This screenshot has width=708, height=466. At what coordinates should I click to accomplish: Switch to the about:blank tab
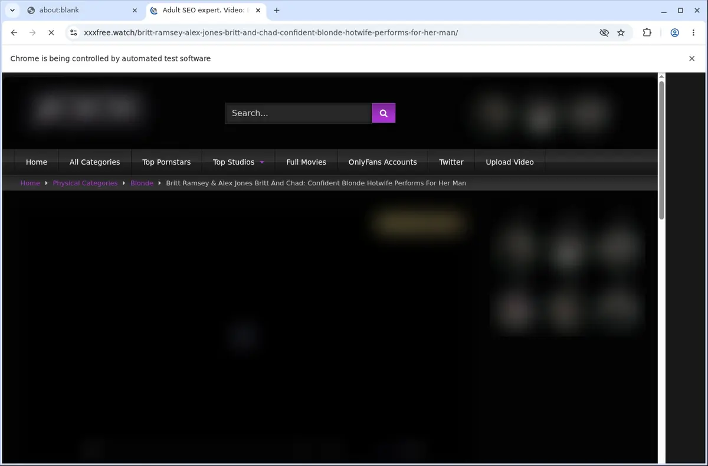(81, 10)
